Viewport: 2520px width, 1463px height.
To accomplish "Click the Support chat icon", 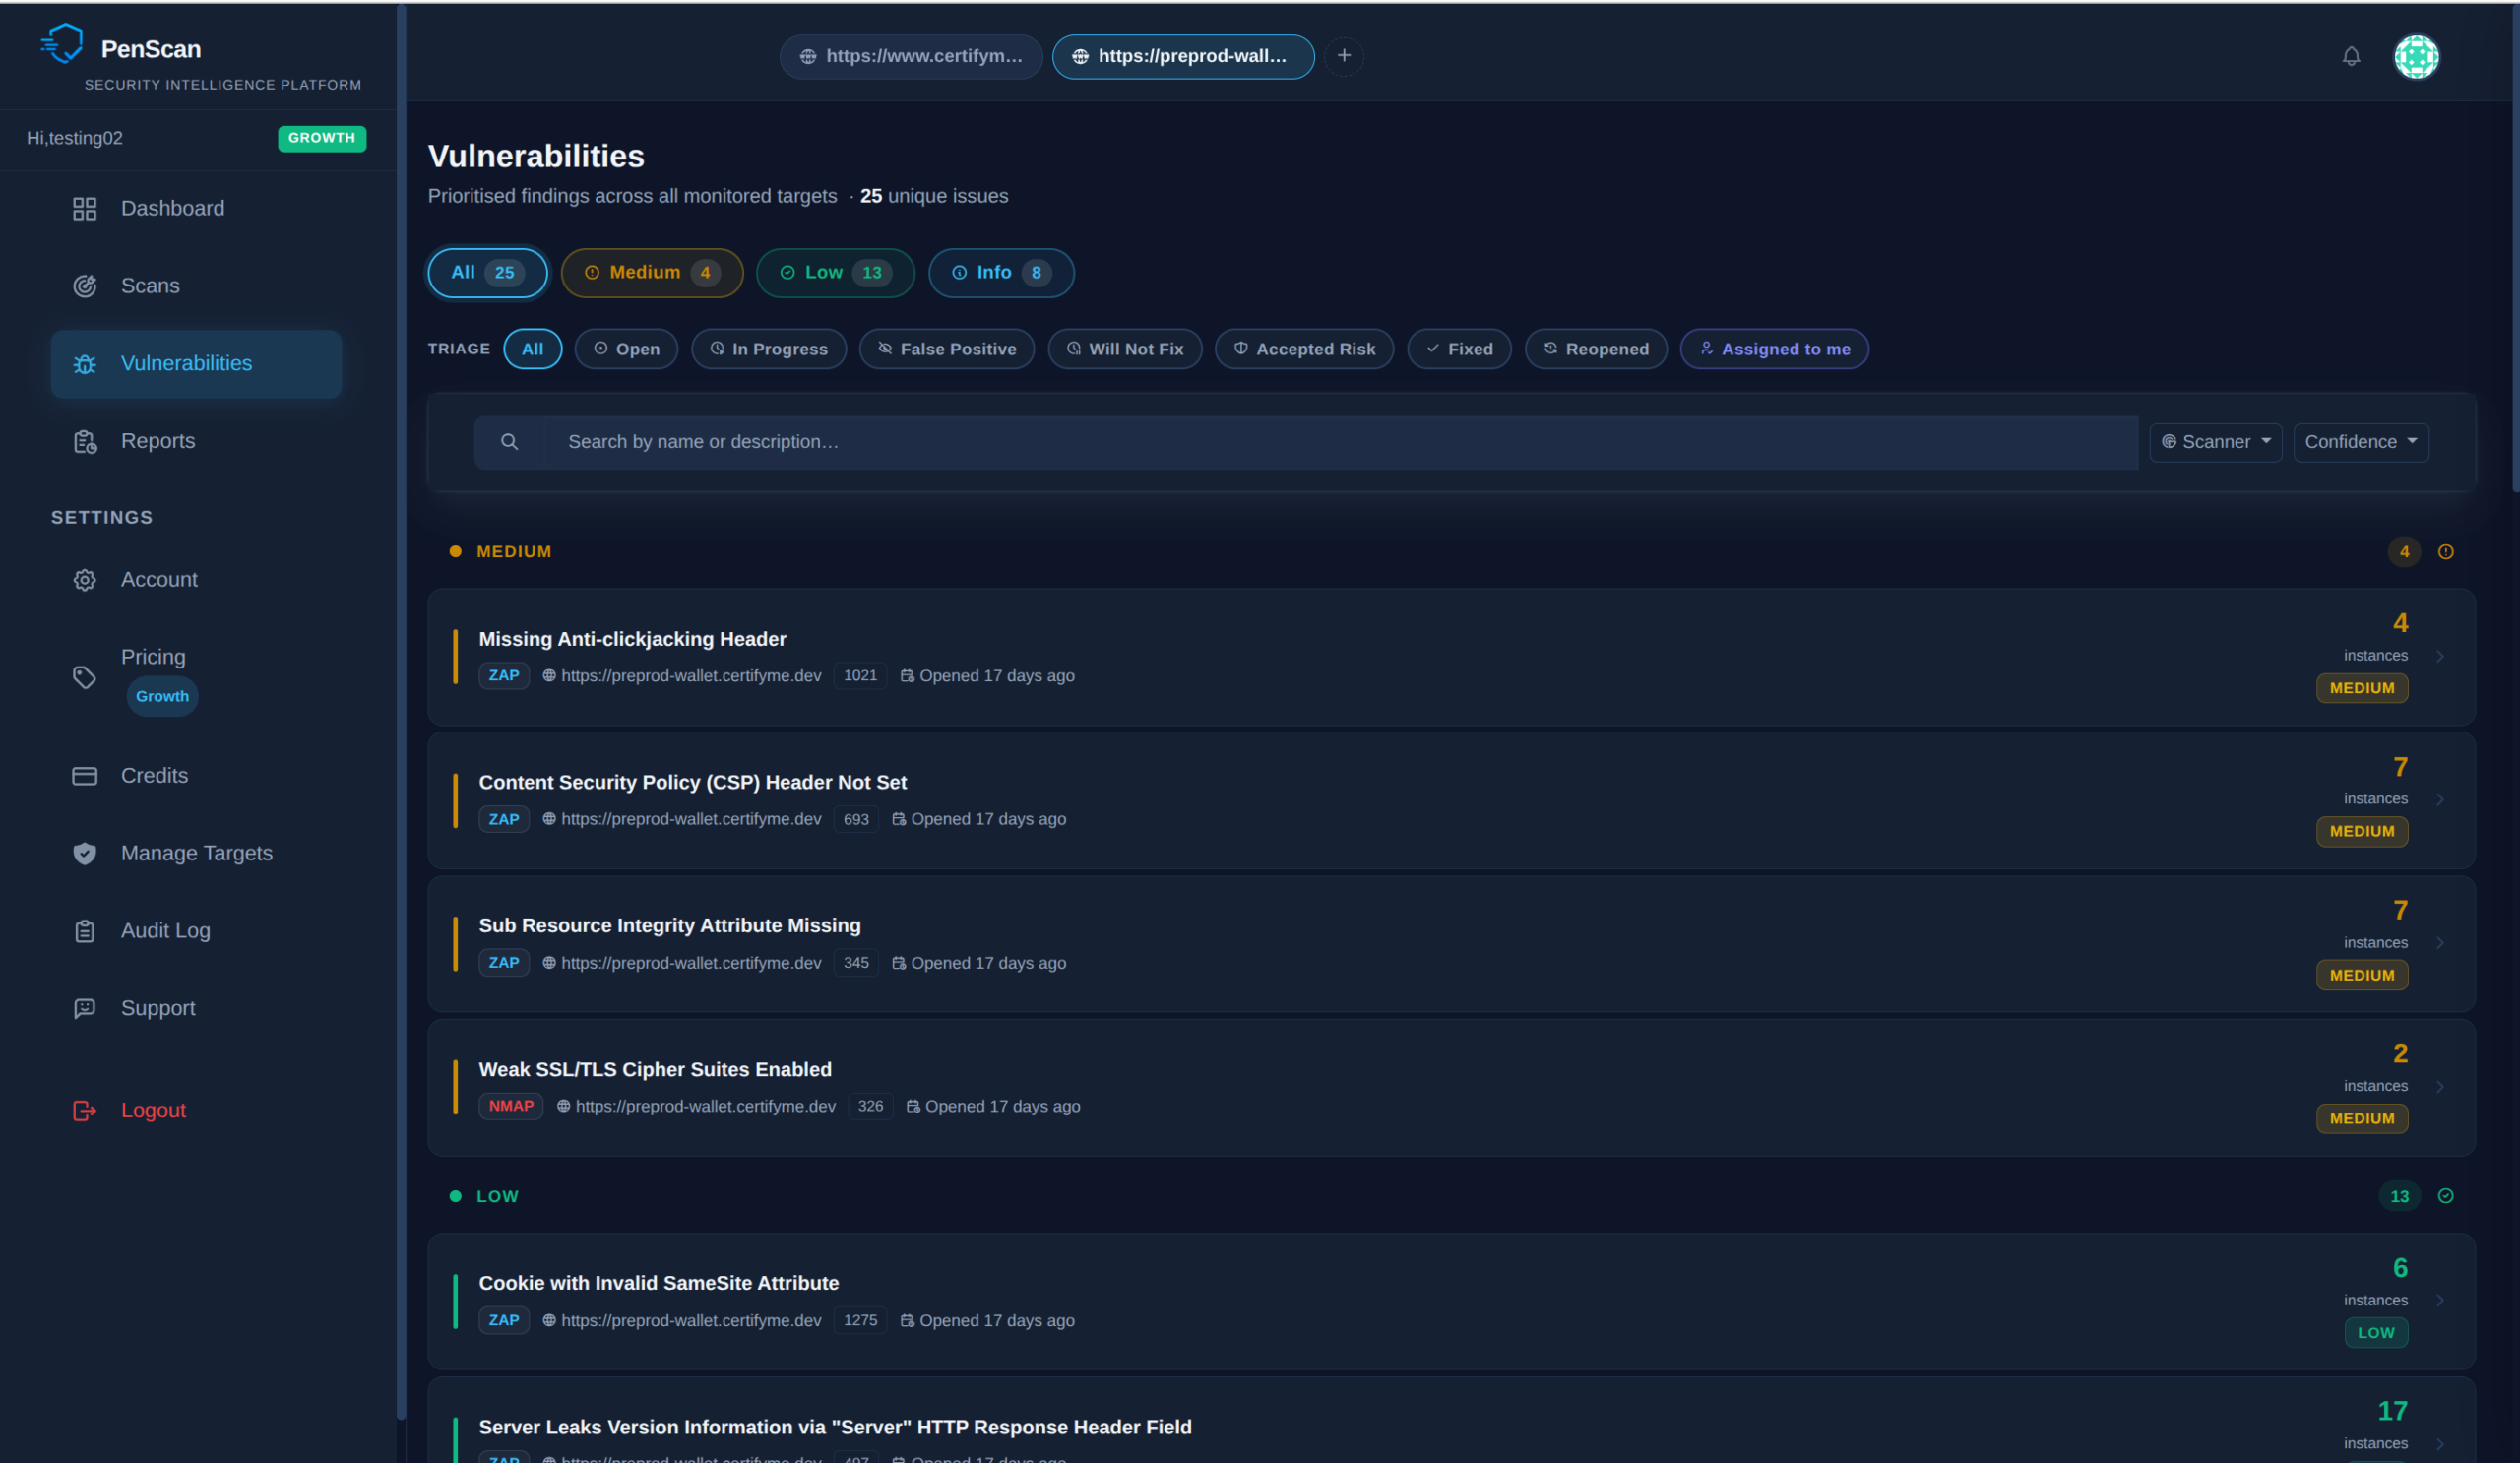I will click(85, 1008).
